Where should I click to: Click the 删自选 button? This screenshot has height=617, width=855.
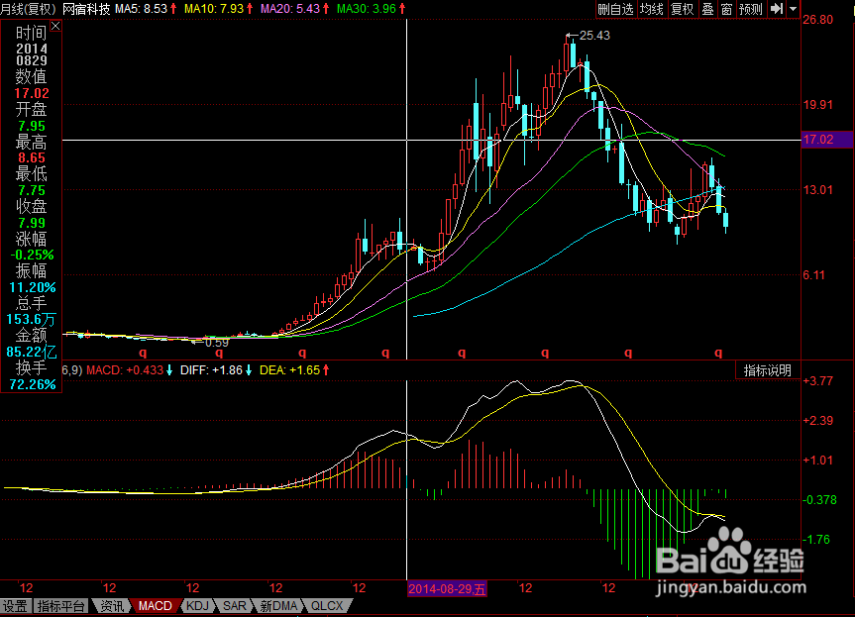coord(615,9)
